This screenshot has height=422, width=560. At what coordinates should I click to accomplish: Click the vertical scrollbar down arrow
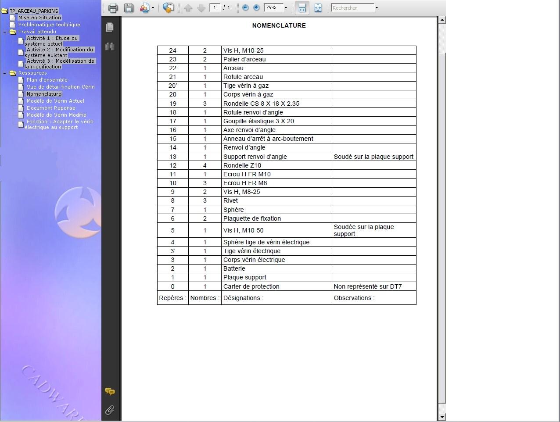tap(442, 417)
